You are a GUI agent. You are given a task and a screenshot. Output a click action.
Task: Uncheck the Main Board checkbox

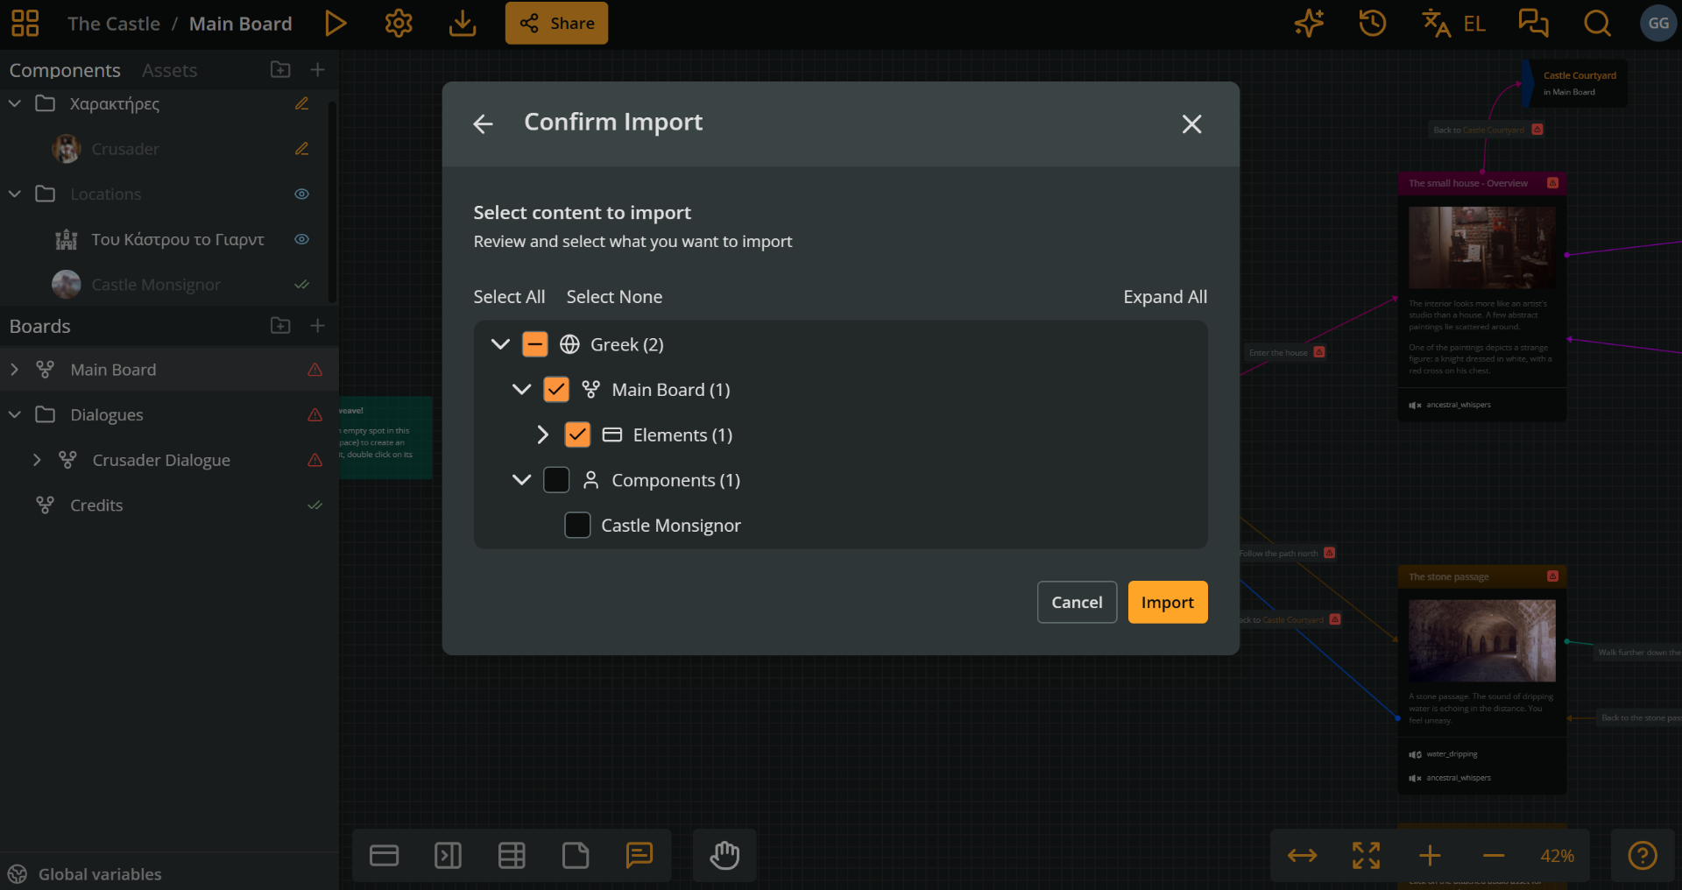click(556, 390)
